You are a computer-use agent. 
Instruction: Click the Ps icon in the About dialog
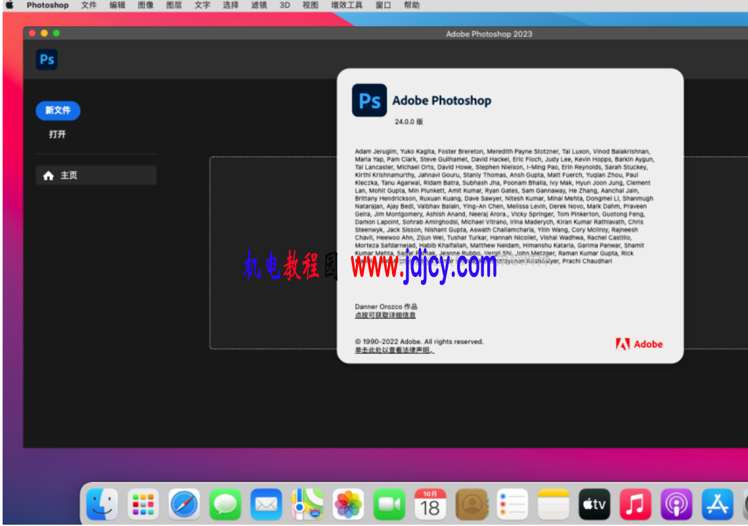point(369,100)
